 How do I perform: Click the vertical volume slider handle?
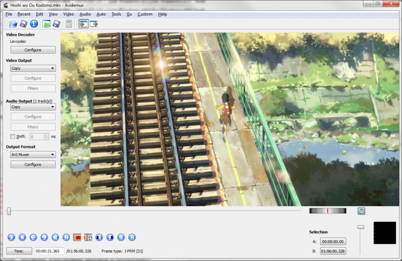click(x=361, y=227)
